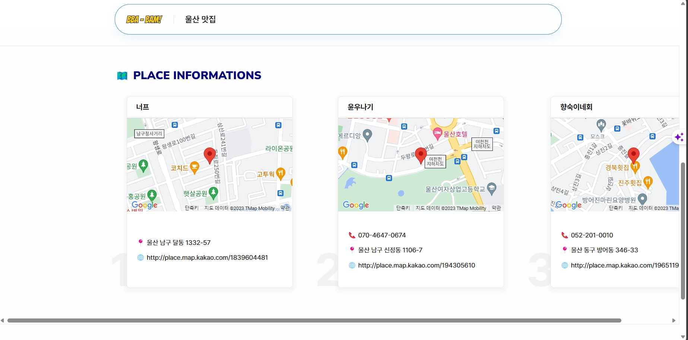688x340 pixels.
Task: Click the 고투웍 restaurant marker on 너프 map
Action: (x=281, y=174)
